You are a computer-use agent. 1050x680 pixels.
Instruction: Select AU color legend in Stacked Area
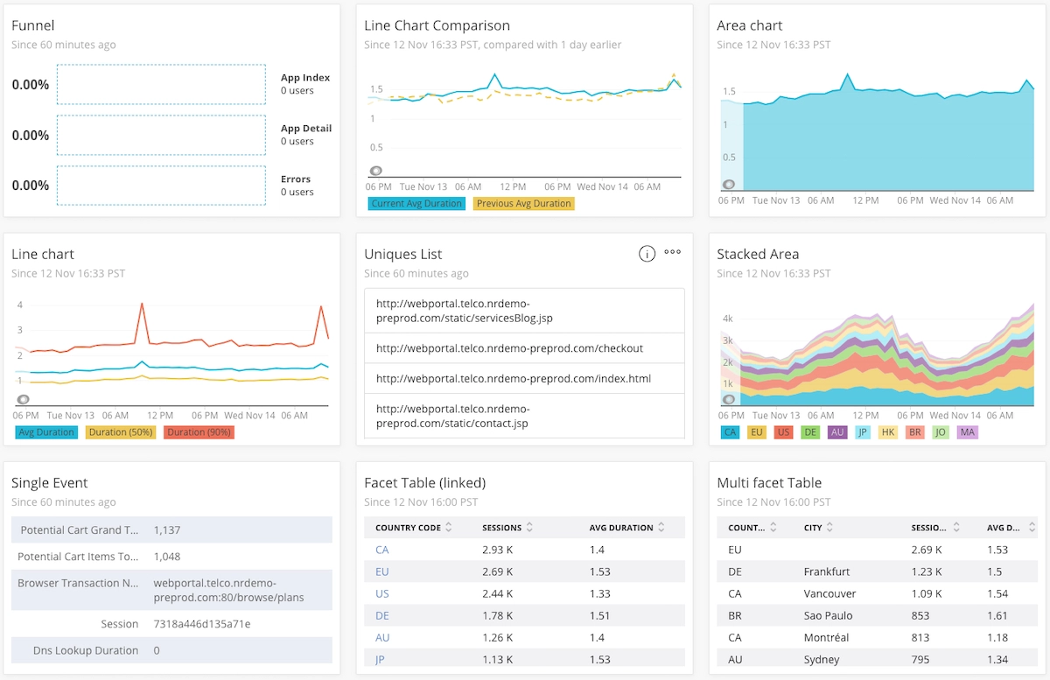pyautogui.click(x=837, y=432)
